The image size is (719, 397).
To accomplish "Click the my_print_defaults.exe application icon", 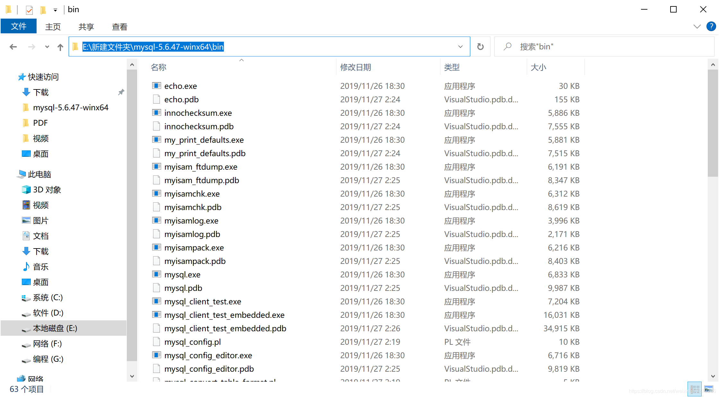I will pyautogui.click(x=156, y=139).
